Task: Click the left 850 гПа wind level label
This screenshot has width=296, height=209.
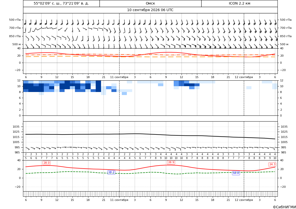Action: (x=15, y=36)
